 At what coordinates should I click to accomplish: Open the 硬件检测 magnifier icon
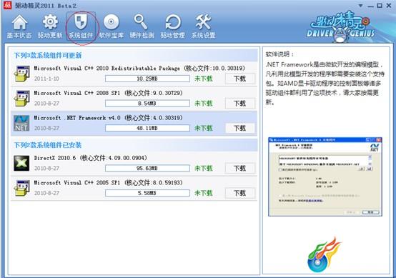[142, 26]
